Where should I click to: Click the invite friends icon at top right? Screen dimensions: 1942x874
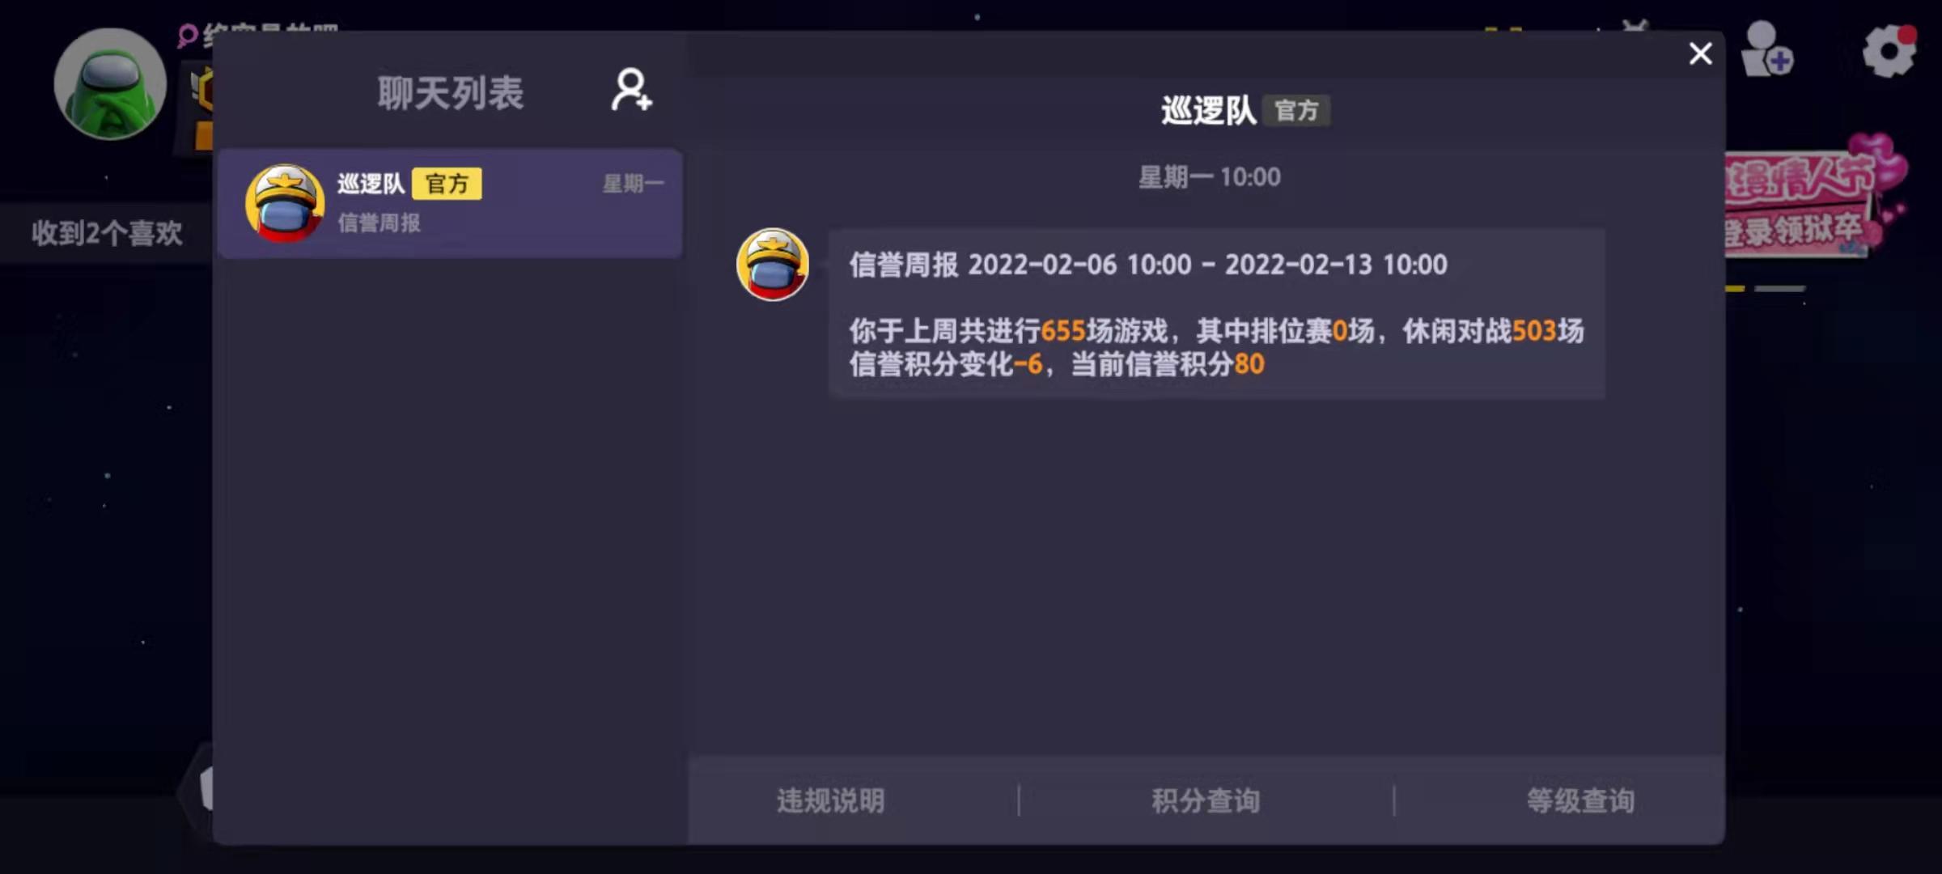point(1766,49)
